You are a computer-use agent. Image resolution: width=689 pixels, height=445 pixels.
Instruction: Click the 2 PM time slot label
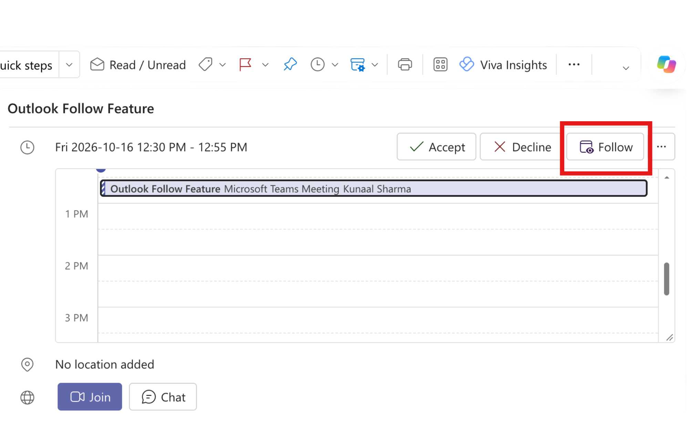[x=76, y=266]
